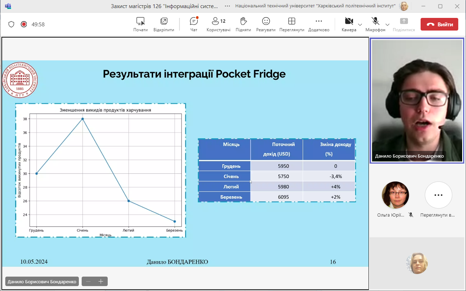Show the participants list (Користувачі)
The width and height of the screenshot is (466, 291).
point(218,24)
